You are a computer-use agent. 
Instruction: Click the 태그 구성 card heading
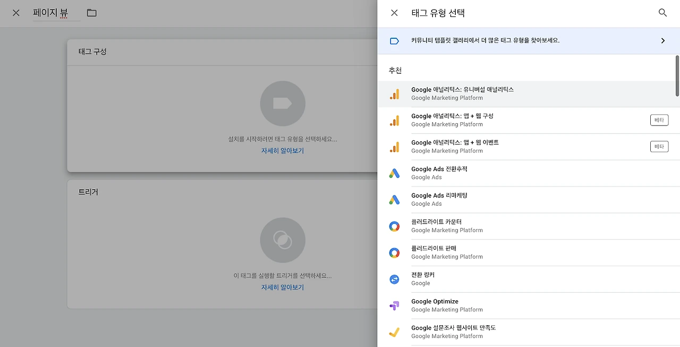[92, 52]
